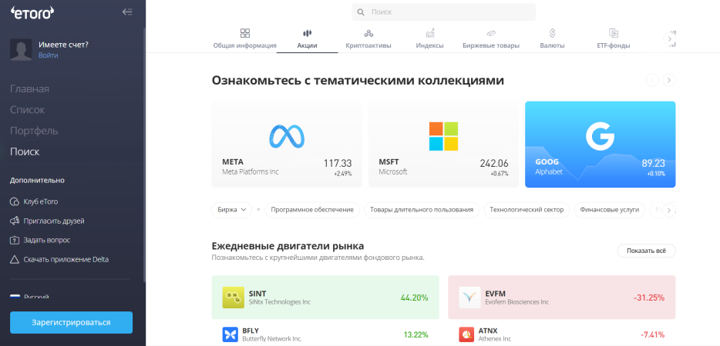Click the Зарегистрироваться button
The width and height of the screenshot is (720, 346).
tap(71, 323)
